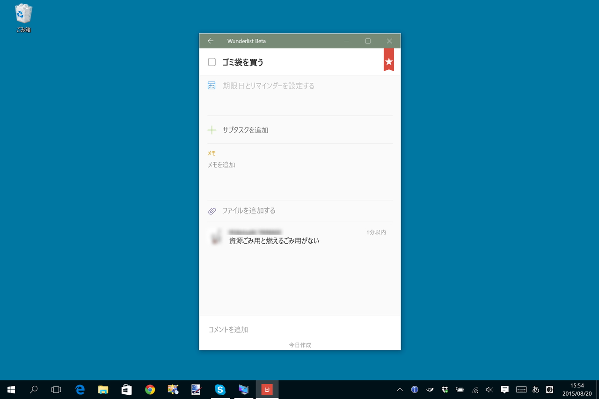Show hidden system tray icons
The height and width of the screenshot is (399, 599).
click(x=400, y=390)
